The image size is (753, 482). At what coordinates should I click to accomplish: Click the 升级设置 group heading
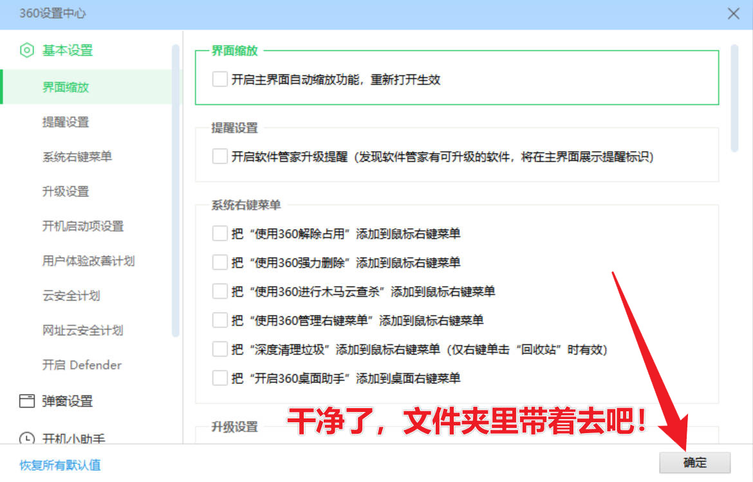[x=235, y=426]
